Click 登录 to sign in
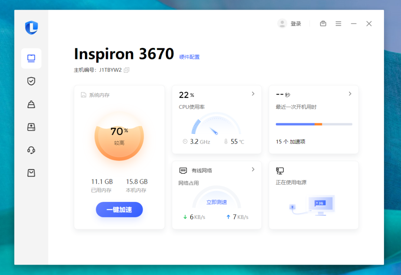Viewport: 401px width, 275px height. point(296,24)
